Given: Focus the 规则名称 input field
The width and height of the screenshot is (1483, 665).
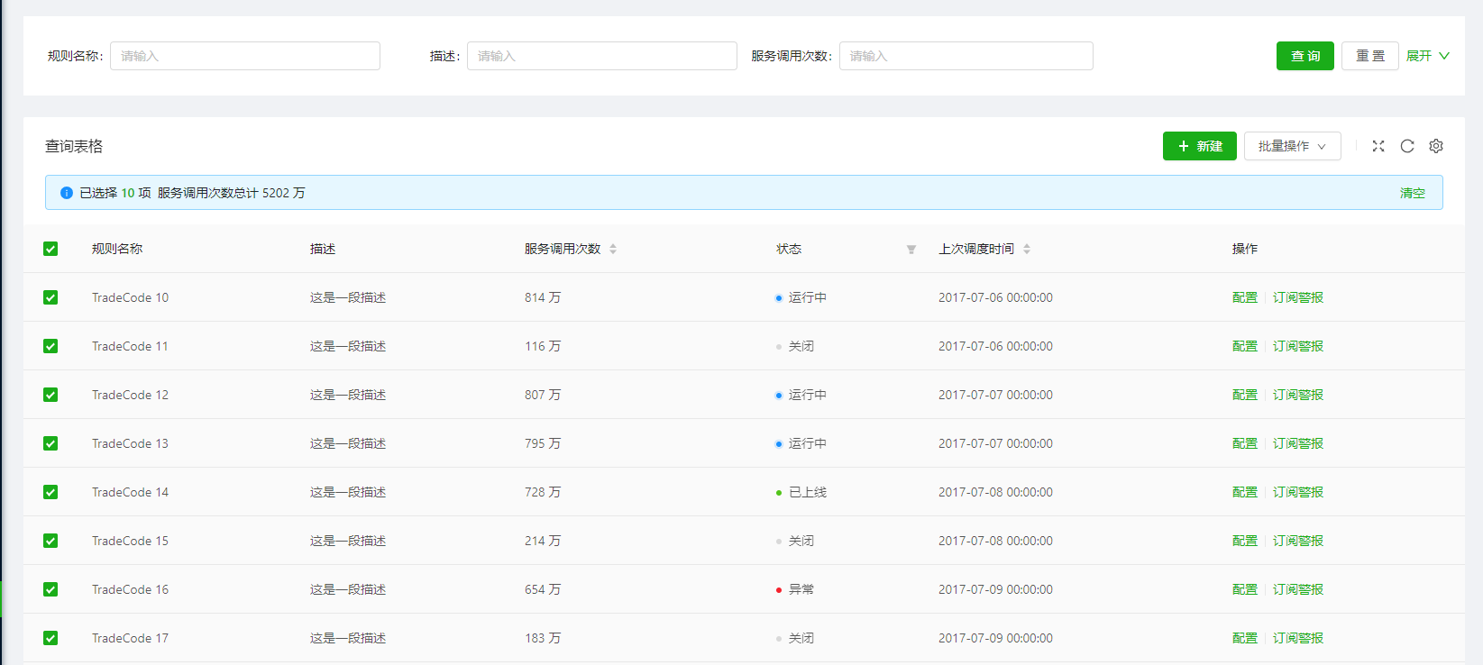Looking at the screenshot, I should click(x=245, y=56).
